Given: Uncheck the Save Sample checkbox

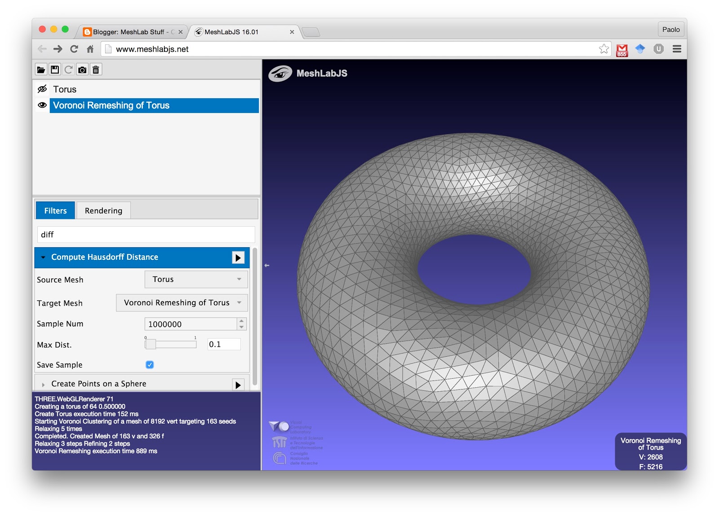Looking at the screenshot, I should (150, 365).
